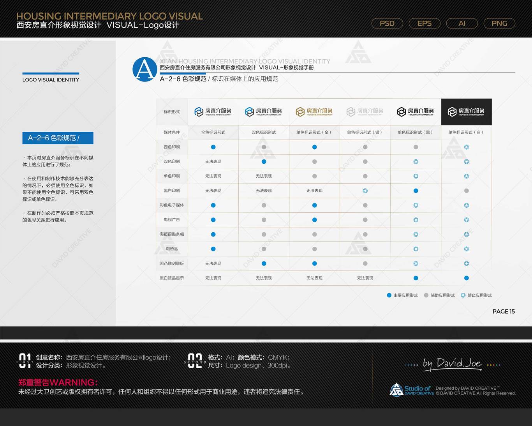Click the 凹凸雕刻雕版 row label
The height and width of the screenshot is (426, 532).
coord(172,263)
